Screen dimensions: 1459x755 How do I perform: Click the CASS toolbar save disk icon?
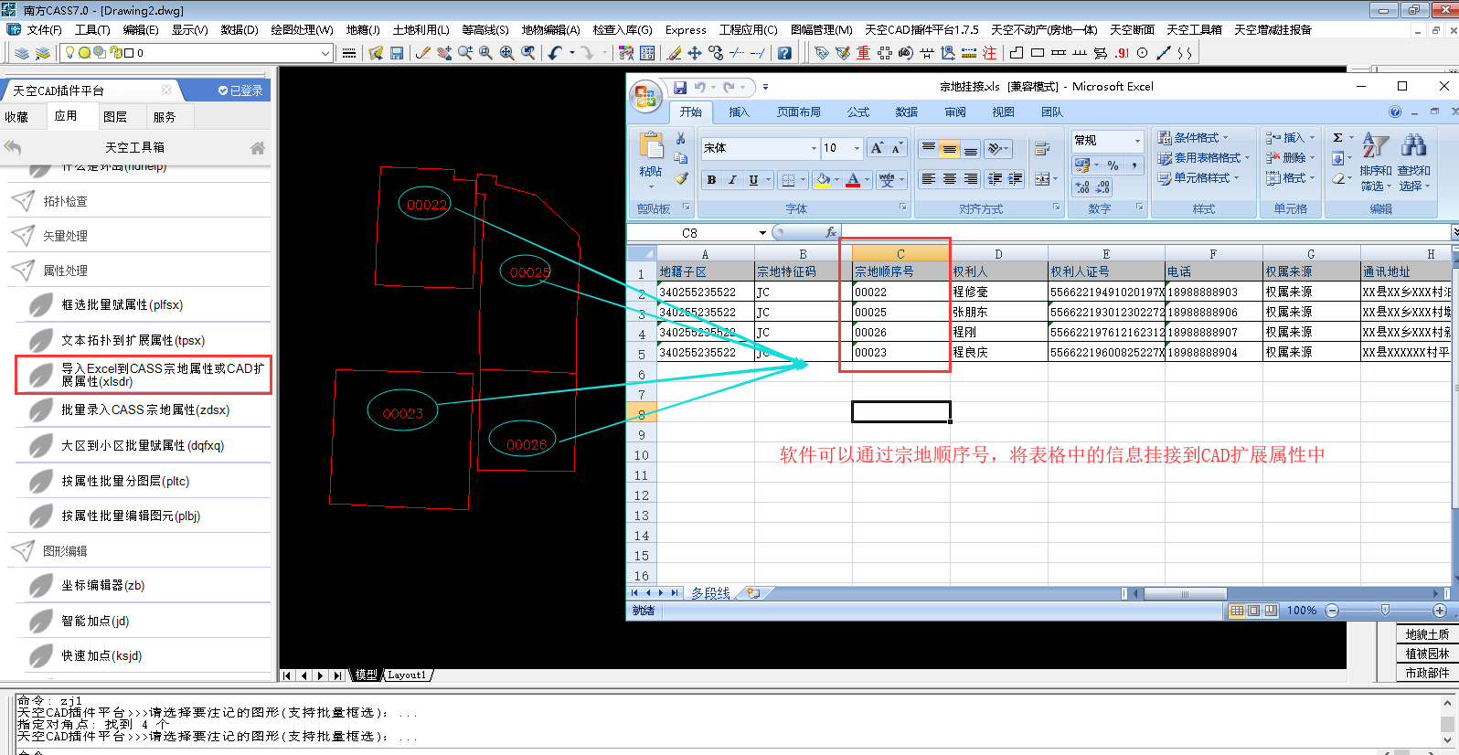click(x=397, y=53)
